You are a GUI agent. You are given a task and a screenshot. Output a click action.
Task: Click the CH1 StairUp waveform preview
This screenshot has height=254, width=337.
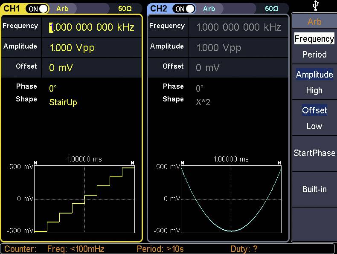(x=84, y=199)
